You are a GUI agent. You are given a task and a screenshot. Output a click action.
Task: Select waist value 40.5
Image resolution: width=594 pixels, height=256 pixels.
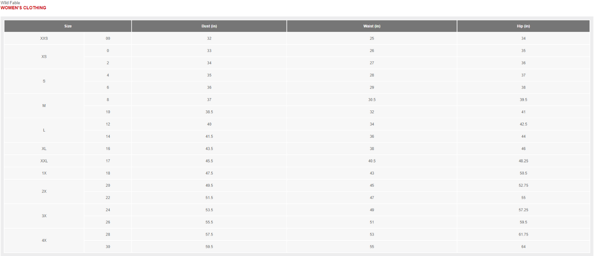372,161
